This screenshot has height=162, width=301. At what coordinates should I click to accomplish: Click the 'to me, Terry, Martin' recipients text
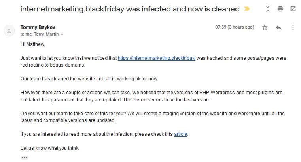(x=39, y=34)
